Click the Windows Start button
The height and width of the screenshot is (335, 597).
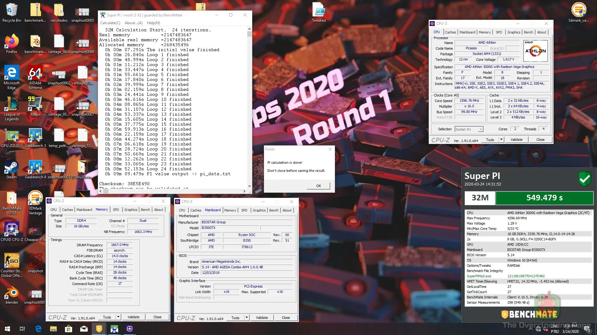pyautogui.click(x=7, y=329)
